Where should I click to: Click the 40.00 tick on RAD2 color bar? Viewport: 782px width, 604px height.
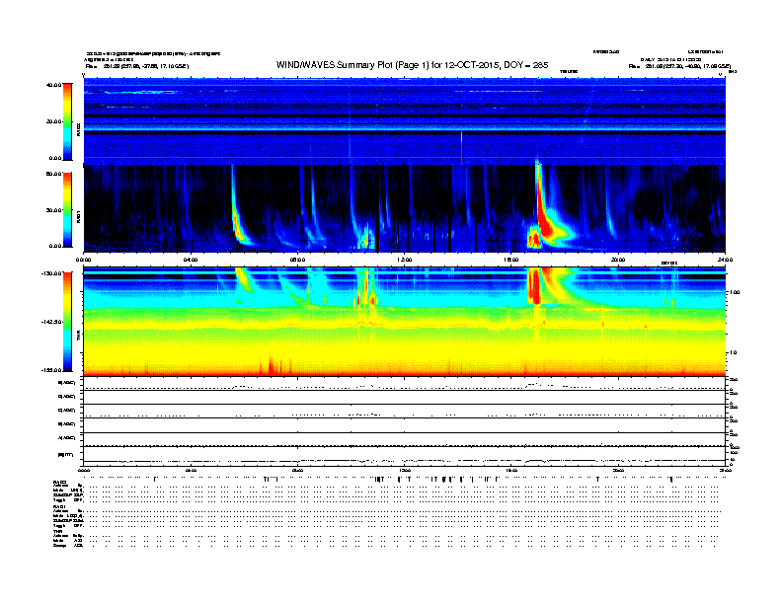pyautogui.click(x=53, y=85)
